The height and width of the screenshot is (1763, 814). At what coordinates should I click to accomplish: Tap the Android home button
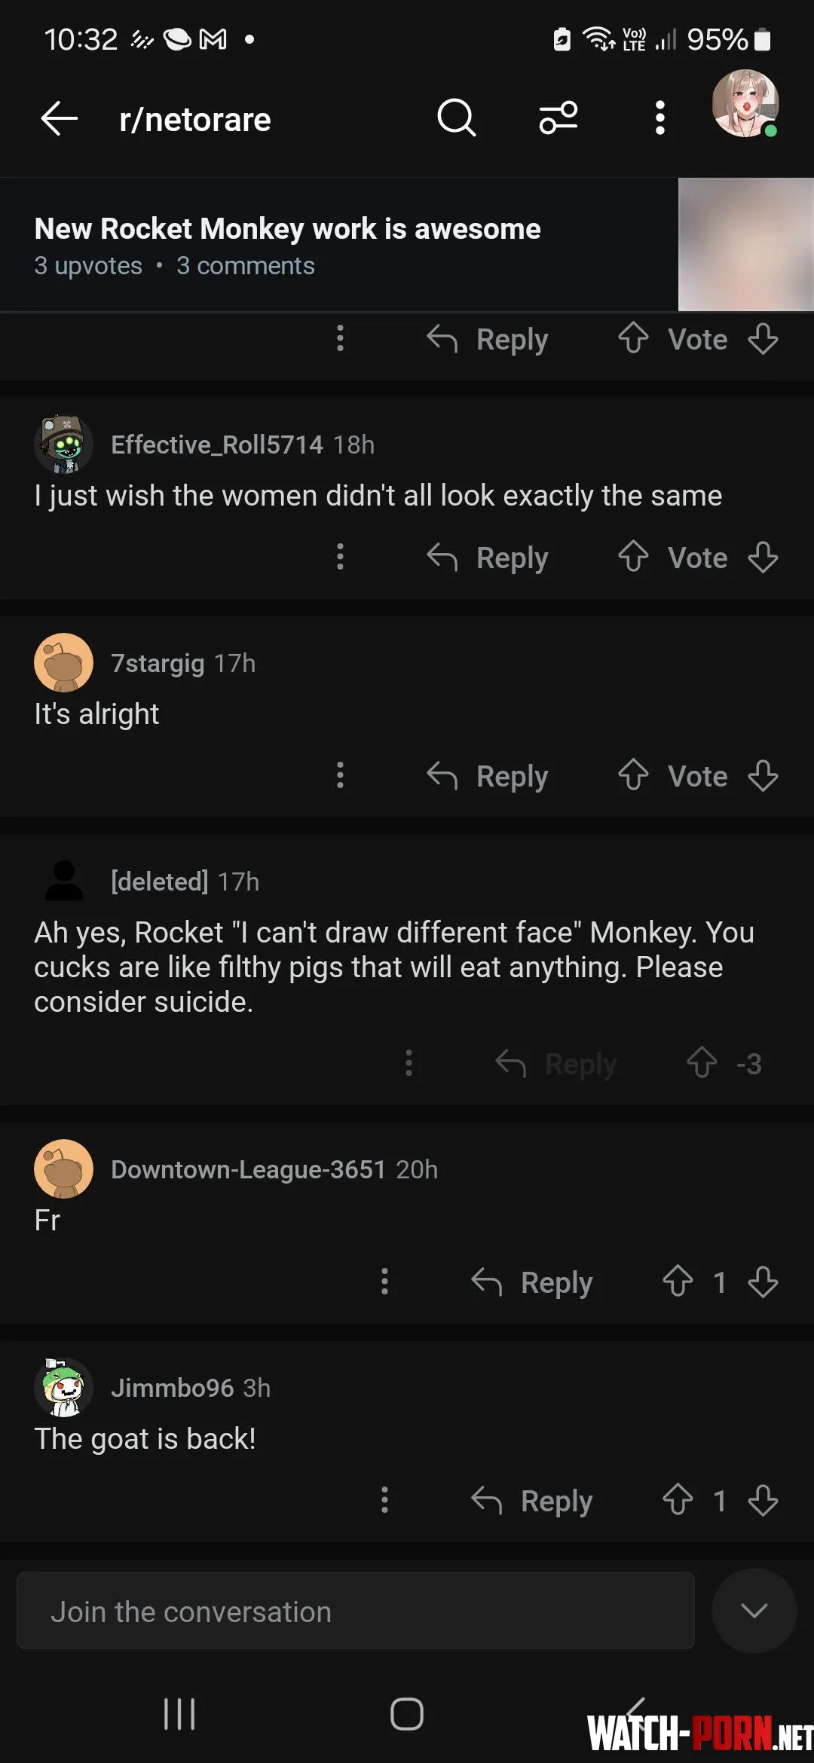pyautogui.click(x=407, y=1714)
